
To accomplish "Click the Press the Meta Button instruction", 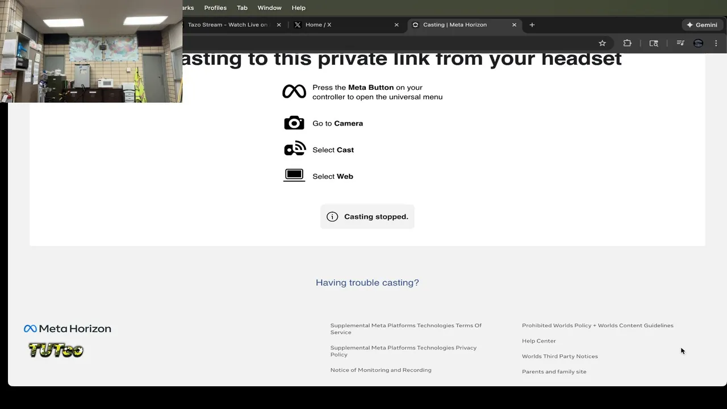I will [377, 92].
